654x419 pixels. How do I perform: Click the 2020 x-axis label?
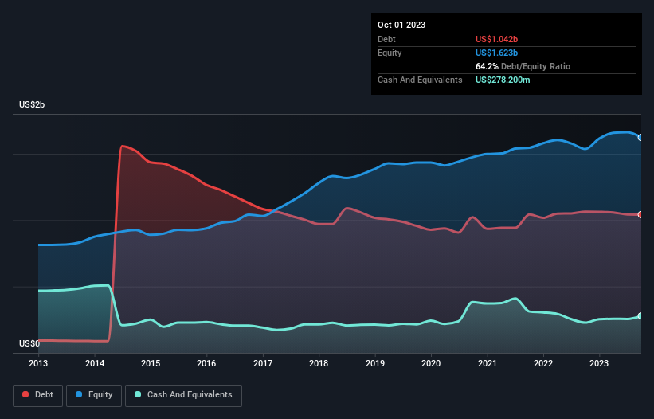pyautogui.click(x=431, y=363)
